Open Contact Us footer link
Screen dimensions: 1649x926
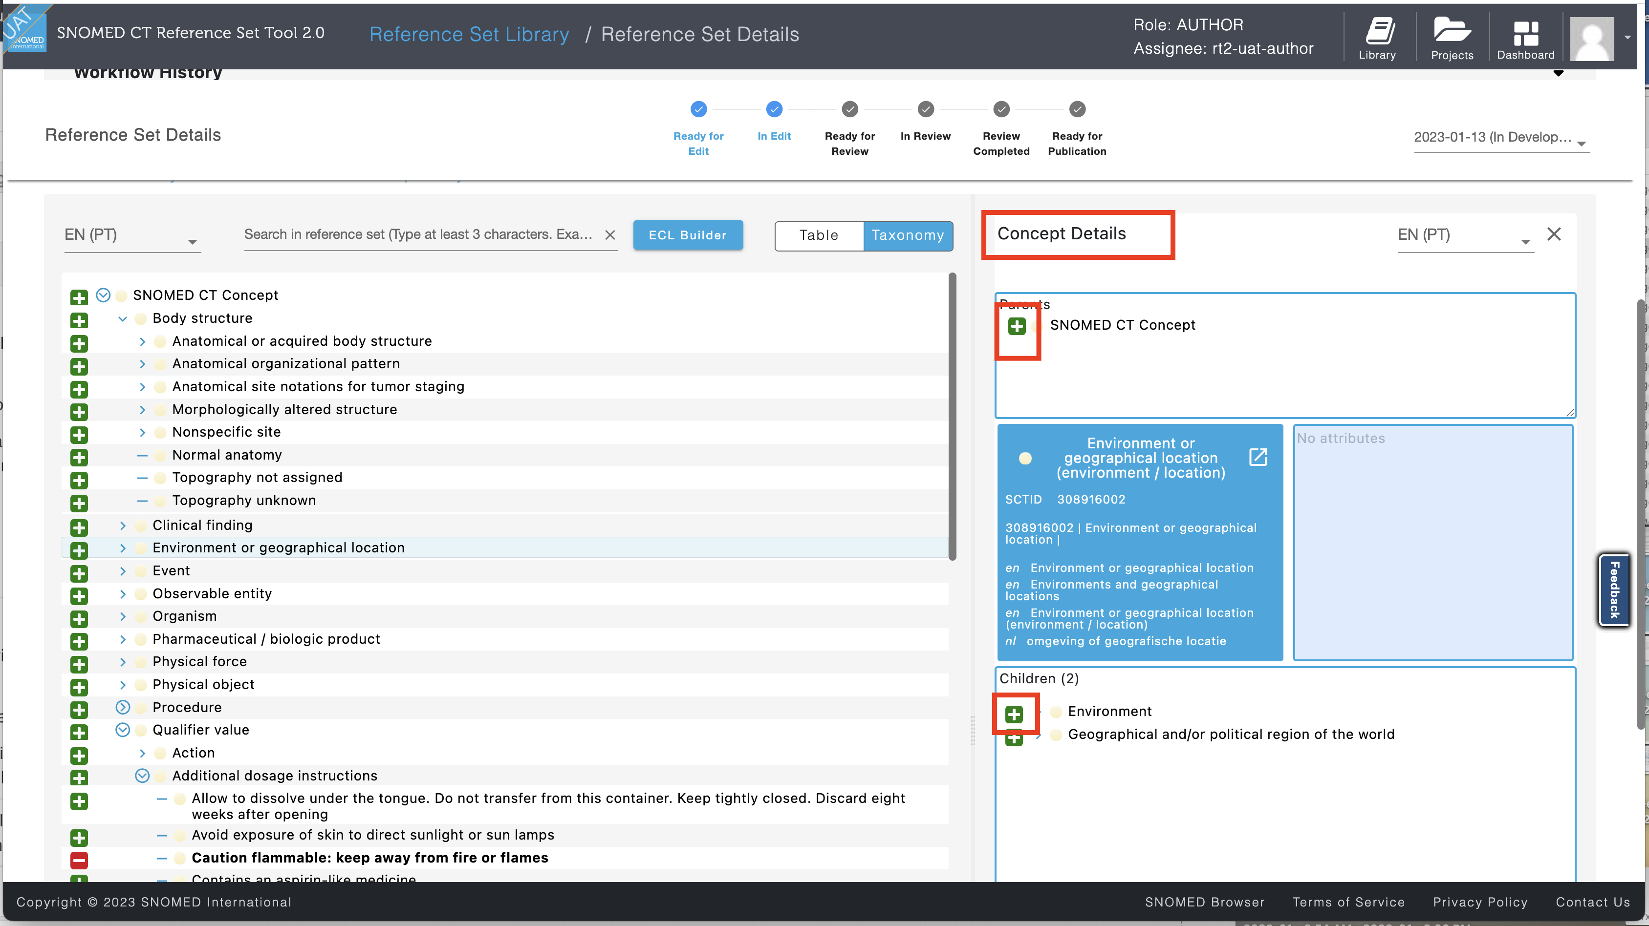point(1593,902)
